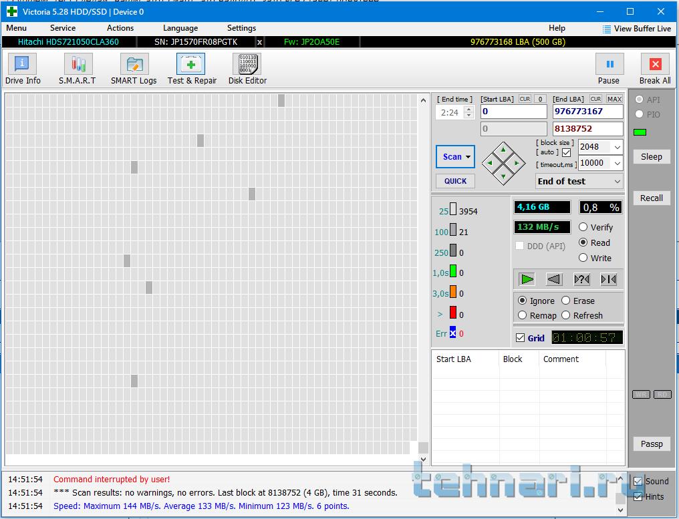Click the Comment column header
Viewport: 679px width, 519px height.
point(572,359)
